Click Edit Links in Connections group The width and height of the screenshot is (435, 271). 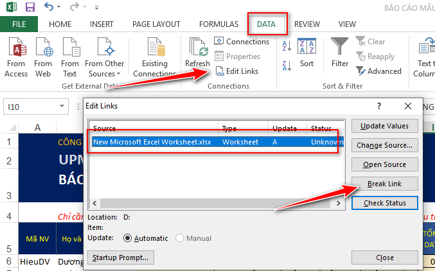click(x=236, y=71)
